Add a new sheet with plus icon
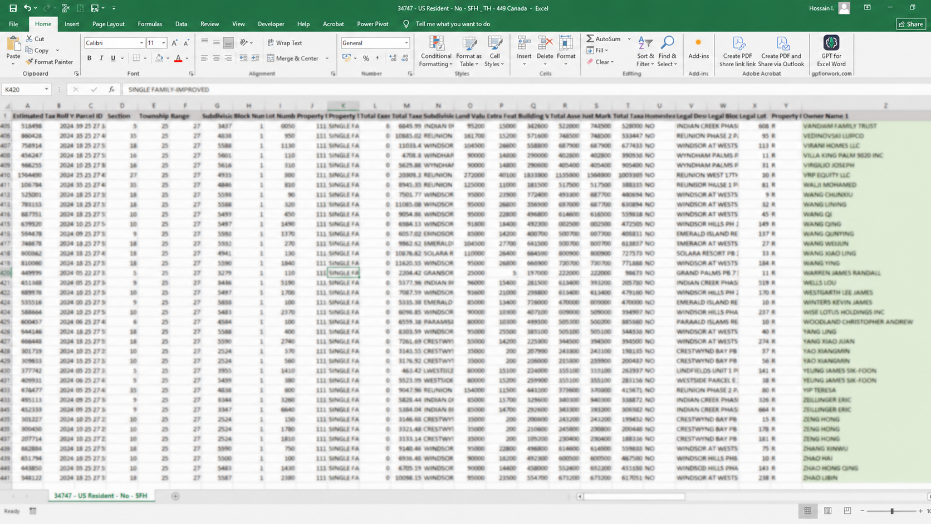 [x=175, y=496]
